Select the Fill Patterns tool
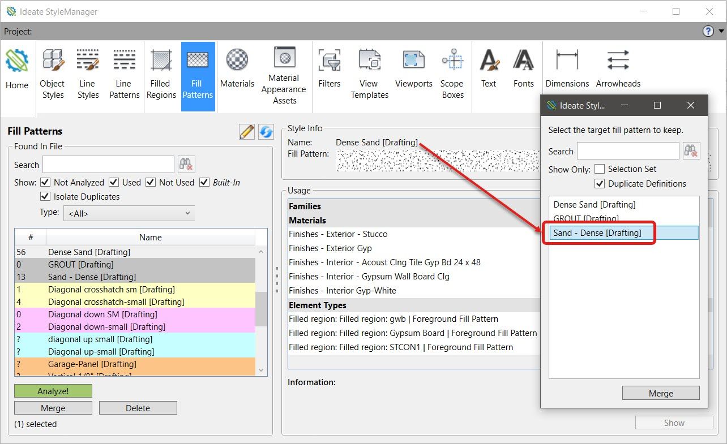 [198, 75]
